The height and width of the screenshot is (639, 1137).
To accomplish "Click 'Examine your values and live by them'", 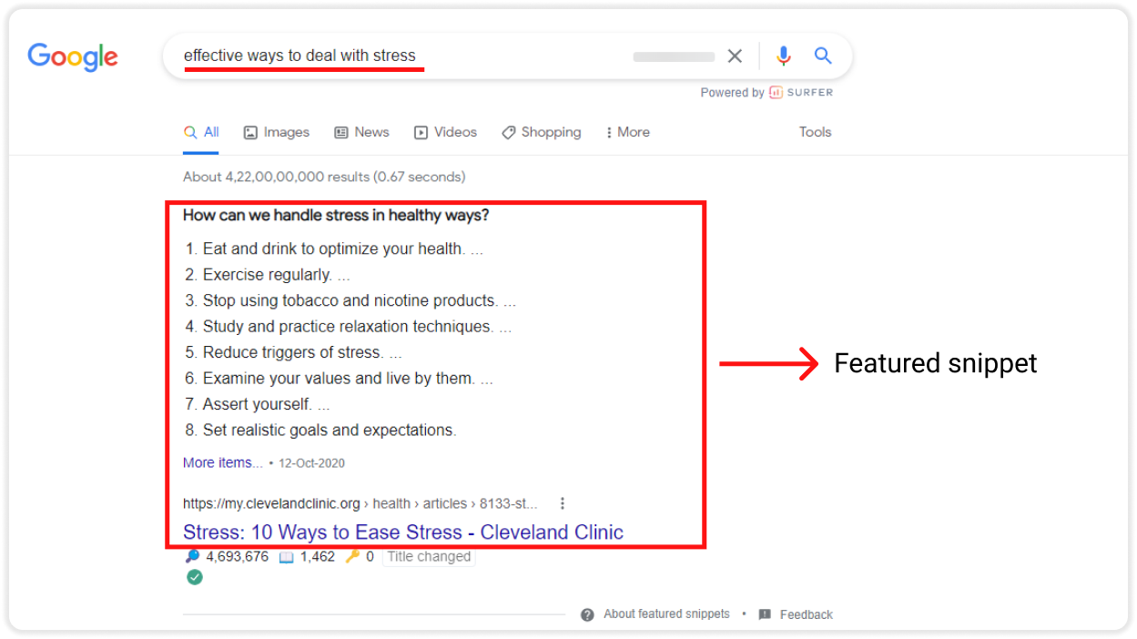I will pos(339,378).
